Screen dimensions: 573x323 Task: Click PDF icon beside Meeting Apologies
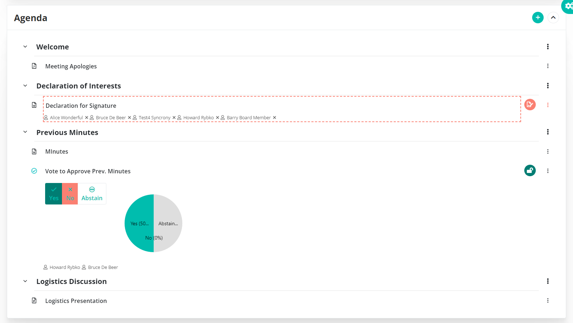coord(34,66)
